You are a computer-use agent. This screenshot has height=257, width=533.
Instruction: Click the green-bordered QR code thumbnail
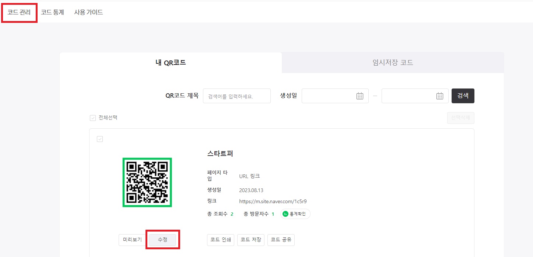pos(147,182)
